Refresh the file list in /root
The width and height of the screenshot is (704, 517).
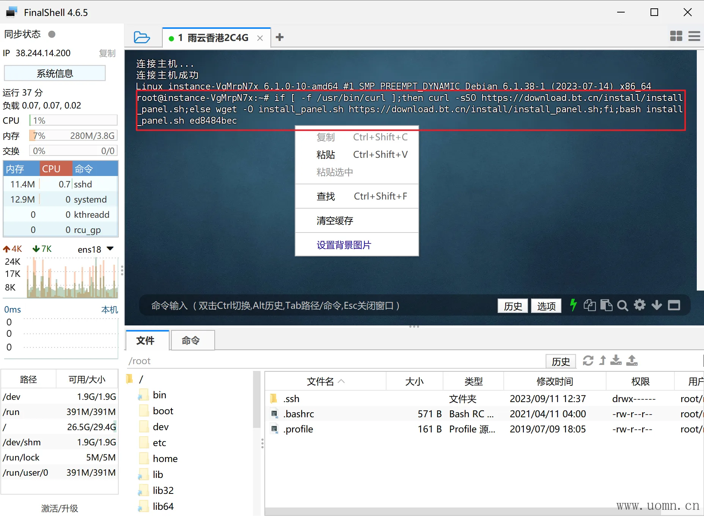tap(588, 361)
